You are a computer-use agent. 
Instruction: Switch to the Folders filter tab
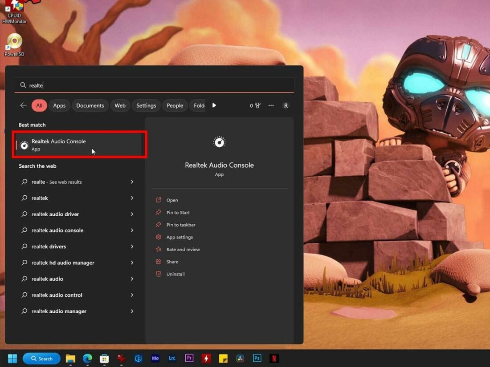[x=197, y=105]
